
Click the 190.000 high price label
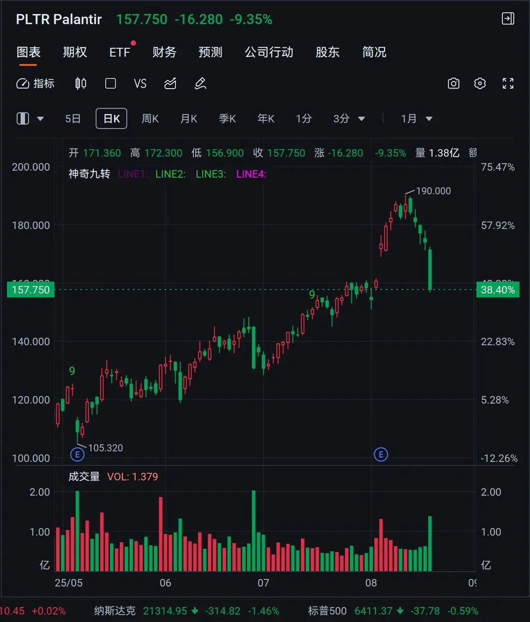[x=434, y=191]
